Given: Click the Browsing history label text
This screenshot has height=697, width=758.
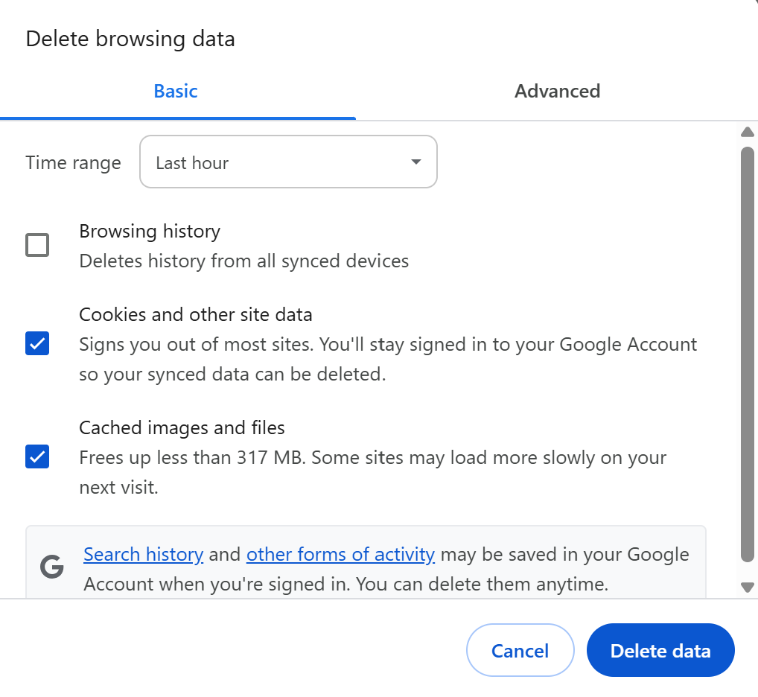Looking at the screenshot, I should point(150,232).
